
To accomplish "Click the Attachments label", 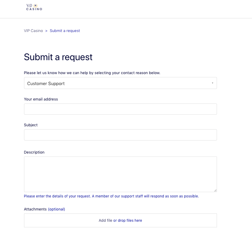I will (35, 209).
